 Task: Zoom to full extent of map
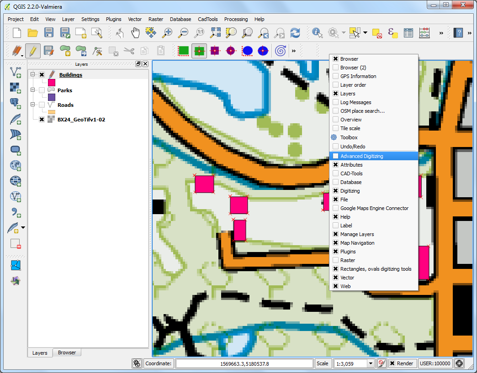(x=215, y=33)
